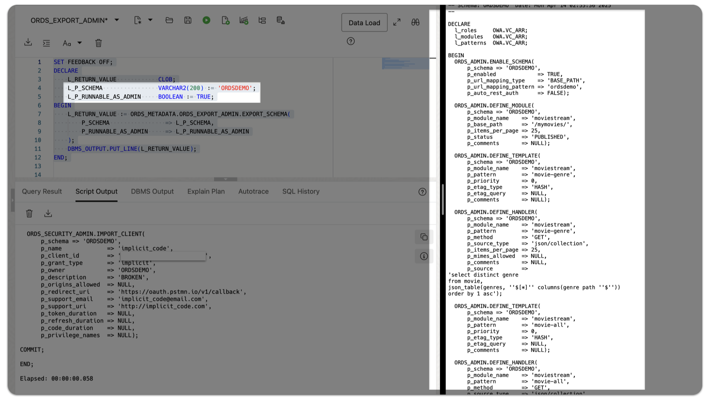Click the Run Script icon
The height and width of the screenshot is (399, 710).
pyautogui.click(x=225, y=21)
